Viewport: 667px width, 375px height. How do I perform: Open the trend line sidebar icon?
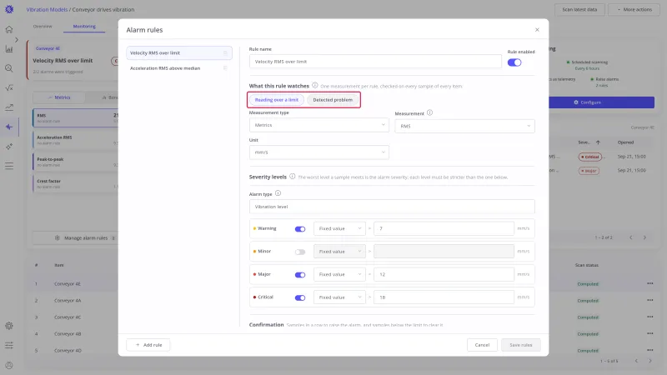(x=9, y=107)
